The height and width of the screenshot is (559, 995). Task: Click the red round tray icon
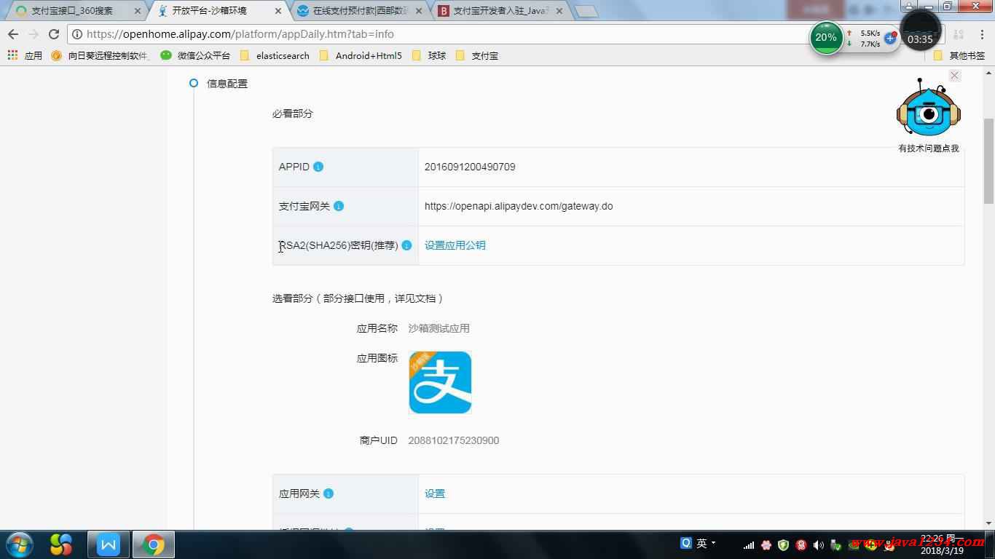tap(801, 544)
